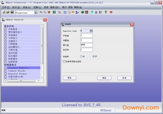
Task: Click the 块编号 dialog title icon
Action: pyautogui.click(x=63, y=24)
